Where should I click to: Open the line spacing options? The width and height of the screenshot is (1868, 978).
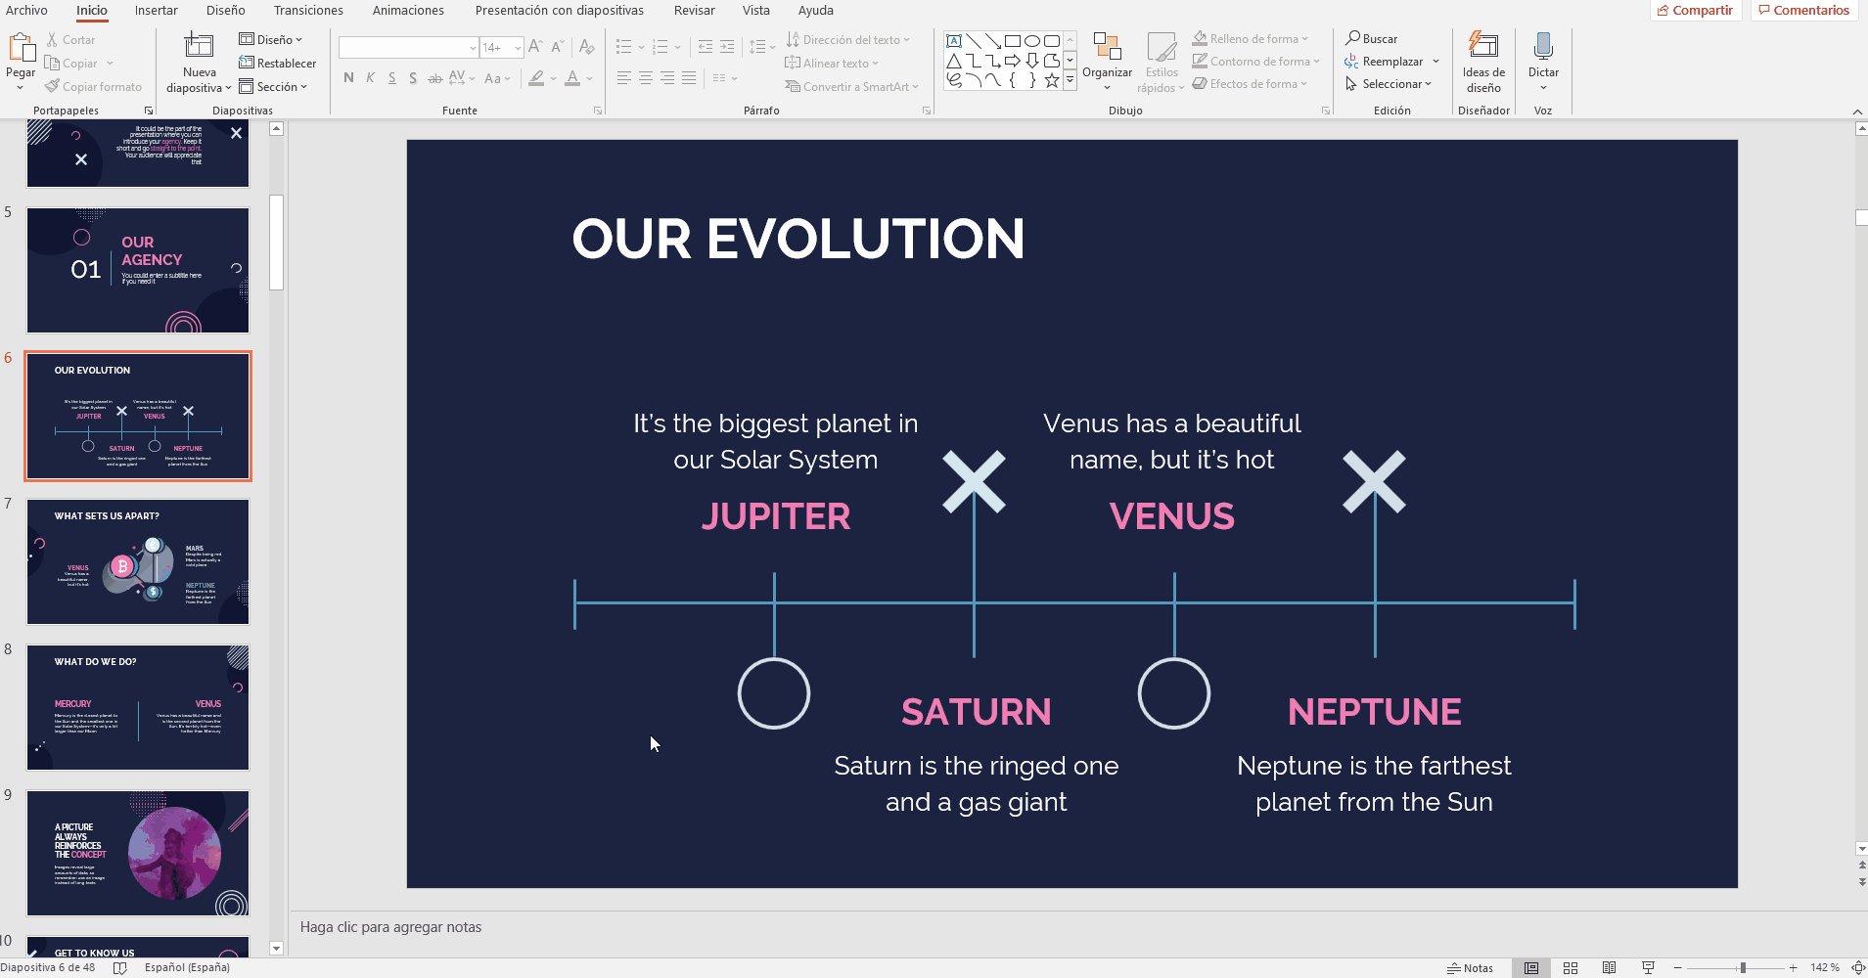tap(761, 47)
